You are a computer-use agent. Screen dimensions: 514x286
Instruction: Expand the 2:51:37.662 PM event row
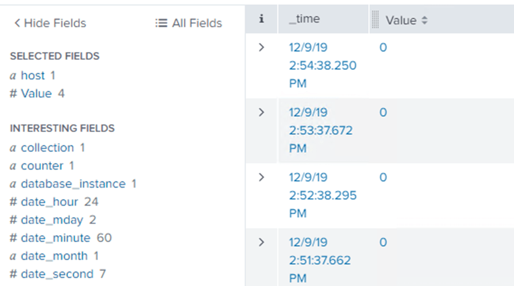(x=261, y=242)
